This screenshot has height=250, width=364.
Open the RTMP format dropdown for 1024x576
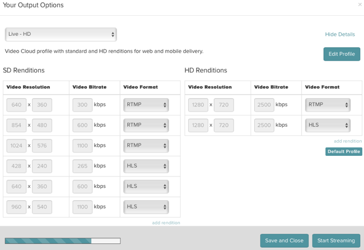click(146, 146)
